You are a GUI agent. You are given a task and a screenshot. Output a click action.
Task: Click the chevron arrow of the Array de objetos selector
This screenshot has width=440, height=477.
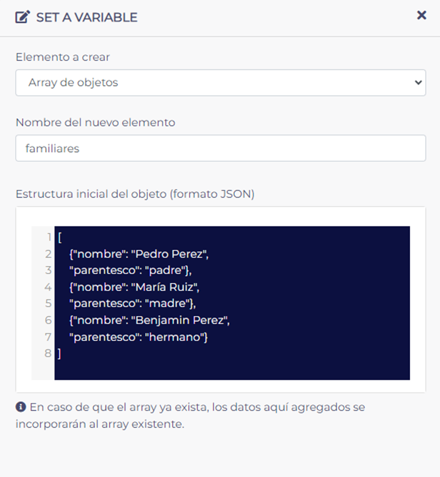pos(418,82)
